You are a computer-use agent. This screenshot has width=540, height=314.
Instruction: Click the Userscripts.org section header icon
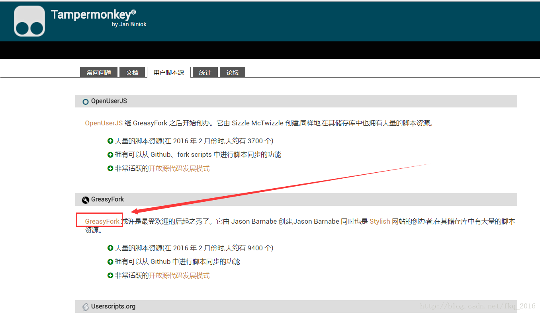[x=85, y=307]
